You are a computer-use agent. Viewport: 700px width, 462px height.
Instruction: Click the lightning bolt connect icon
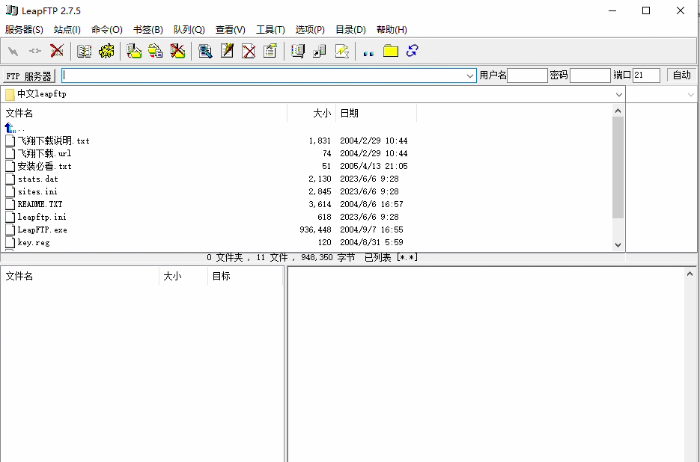(x=13, y=52)
